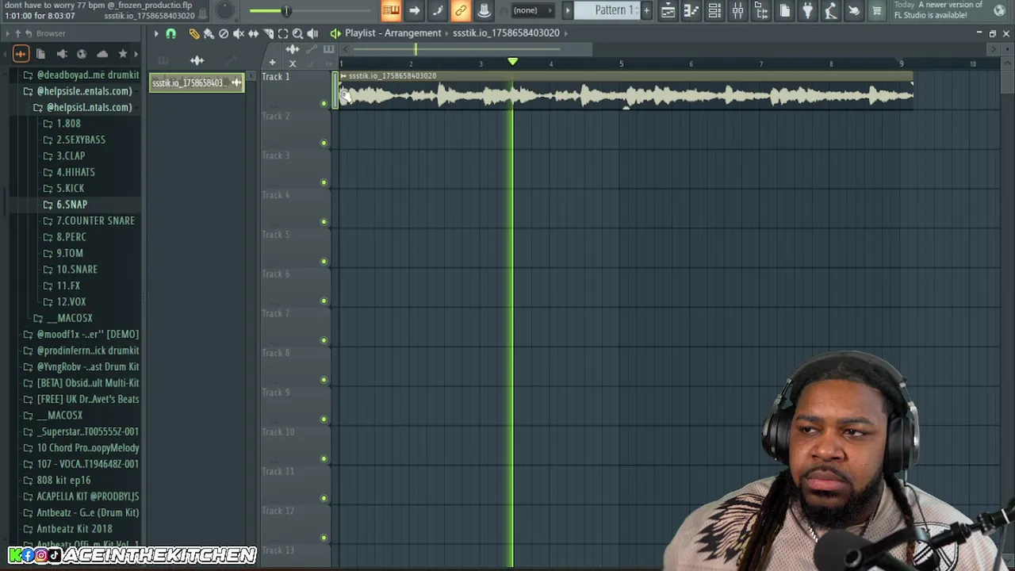Mute Track 2 with its green light
The image size is (1015, 571).
click(x=324, y=143)
